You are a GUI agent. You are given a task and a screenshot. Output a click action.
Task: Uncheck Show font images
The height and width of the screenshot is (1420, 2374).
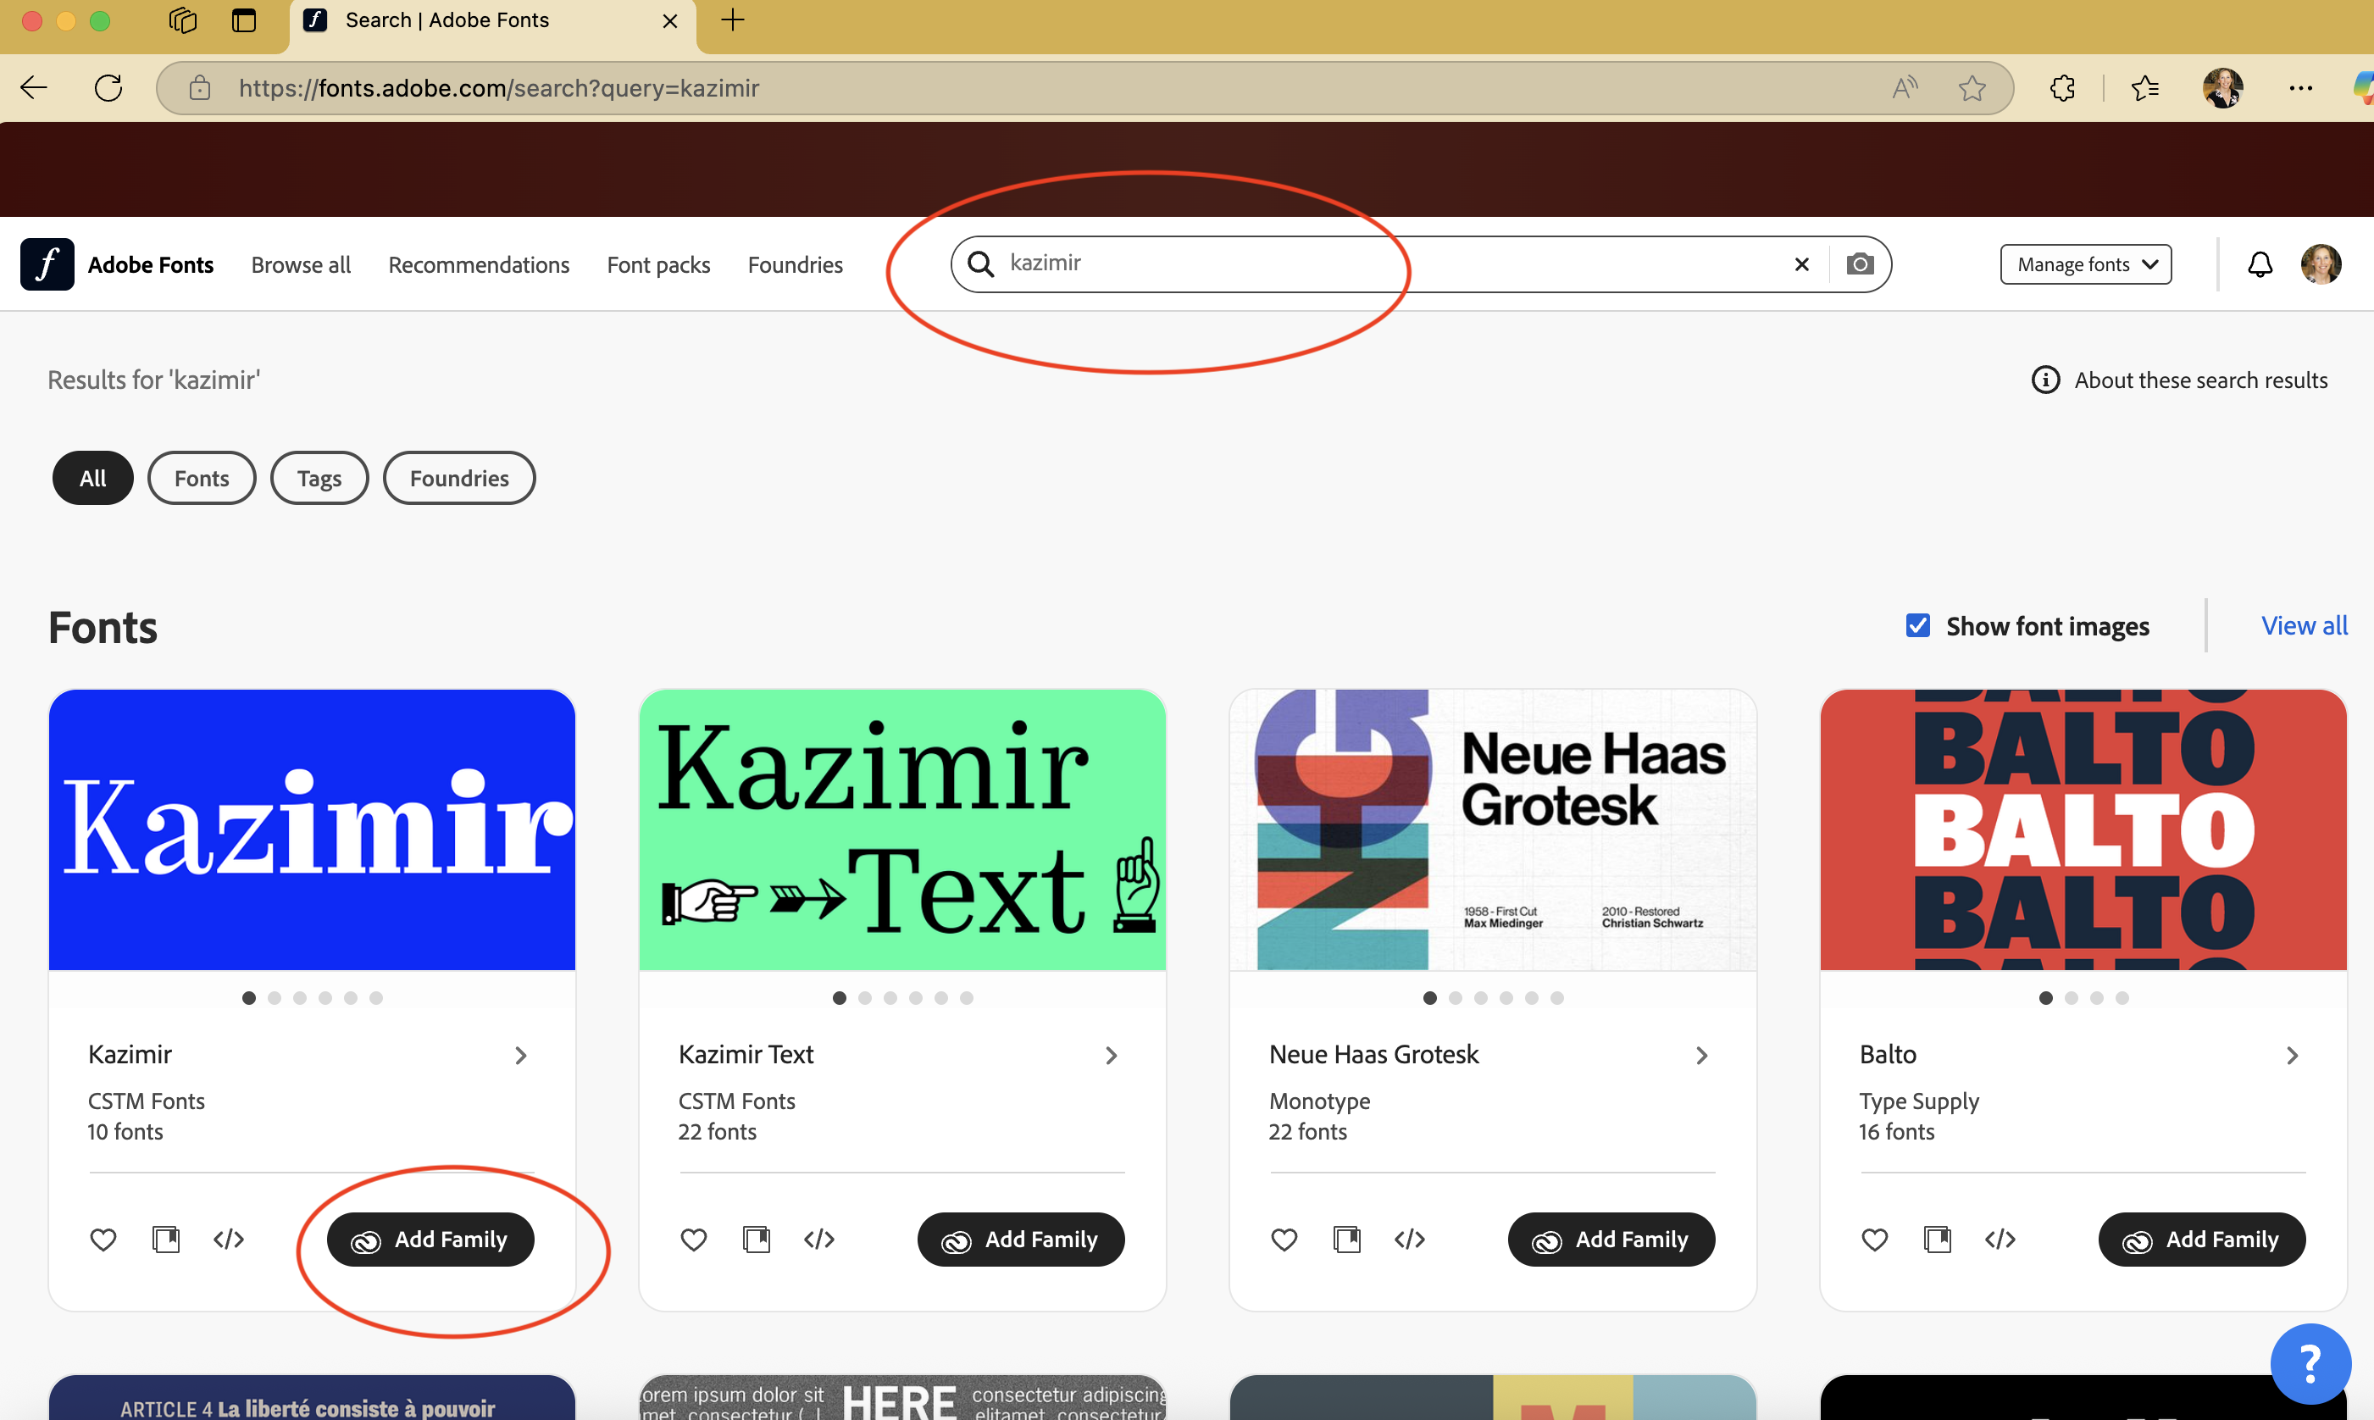coord(1917,626)
